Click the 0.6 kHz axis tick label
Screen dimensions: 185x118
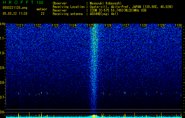pyautogui.click(x=2, y=112)
